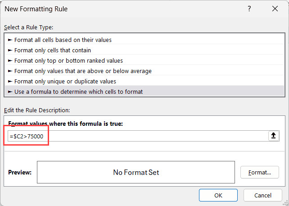Screen dimensions: 289x206
Task: Click into the =$C2>75000 formula field
Action: 135,136
